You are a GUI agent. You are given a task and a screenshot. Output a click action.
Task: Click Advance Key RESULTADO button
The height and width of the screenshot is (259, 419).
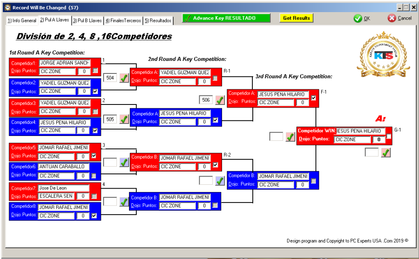pos(226,18)
